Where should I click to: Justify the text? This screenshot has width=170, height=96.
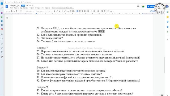(x=85, y=11)
